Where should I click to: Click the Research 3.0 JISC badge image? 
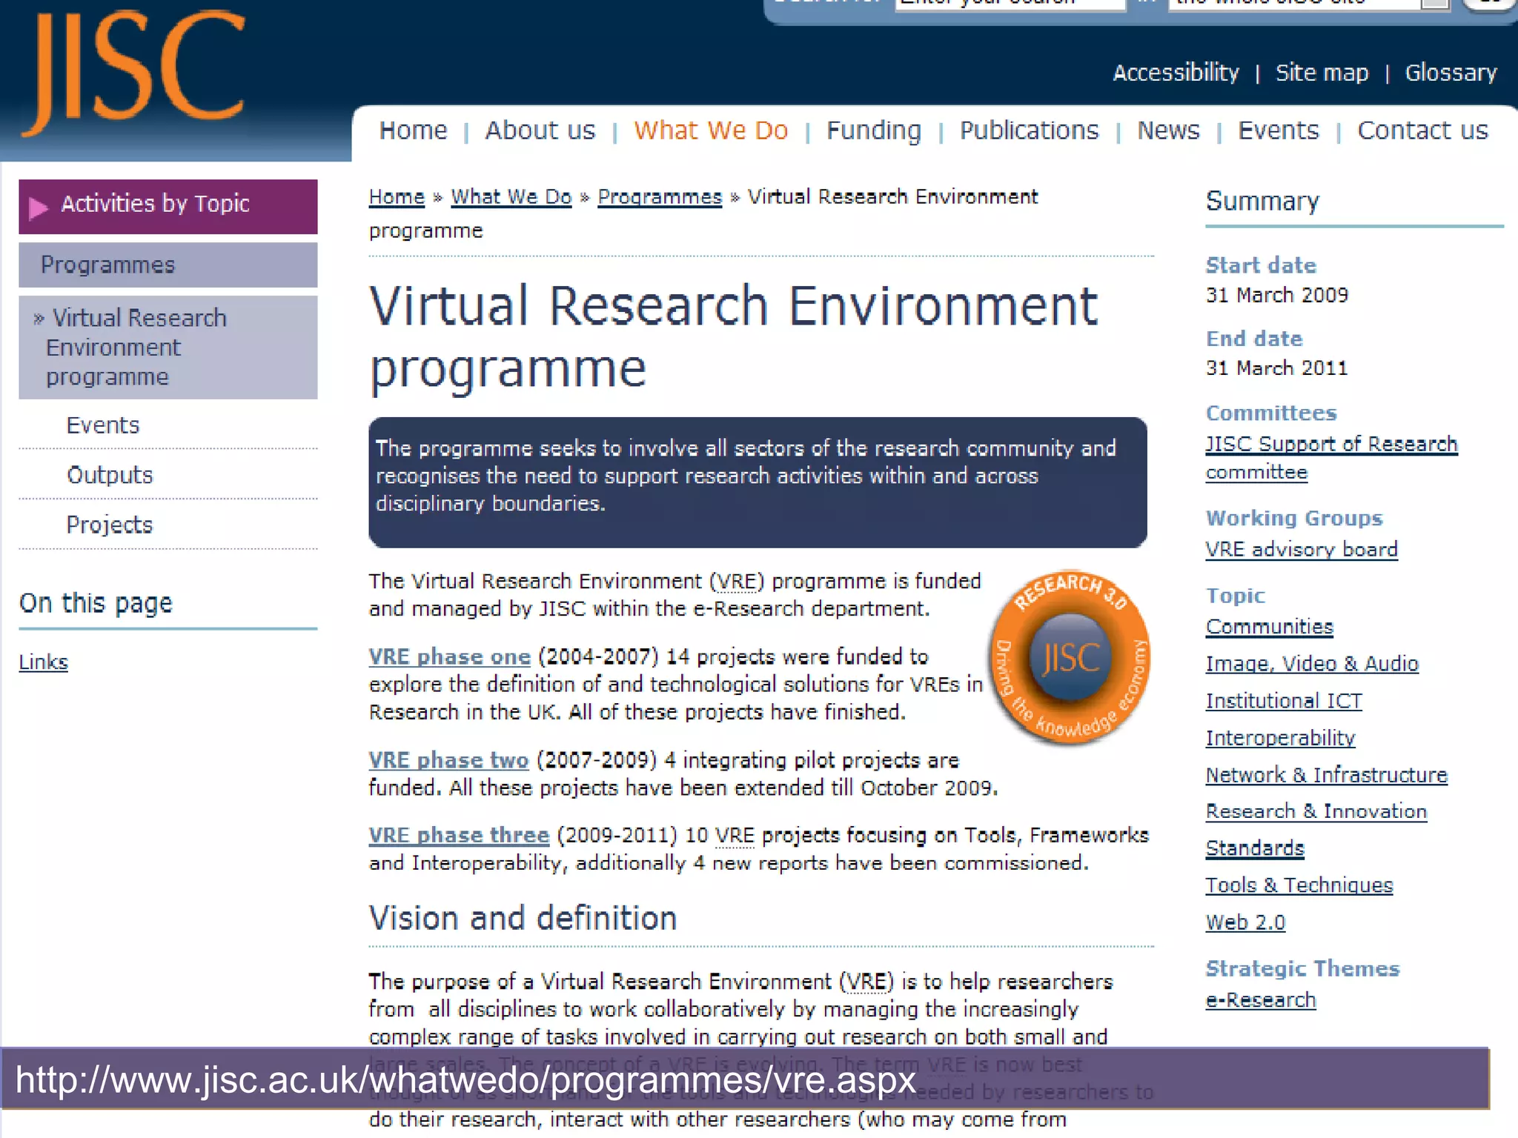[x=1070, y=657]
